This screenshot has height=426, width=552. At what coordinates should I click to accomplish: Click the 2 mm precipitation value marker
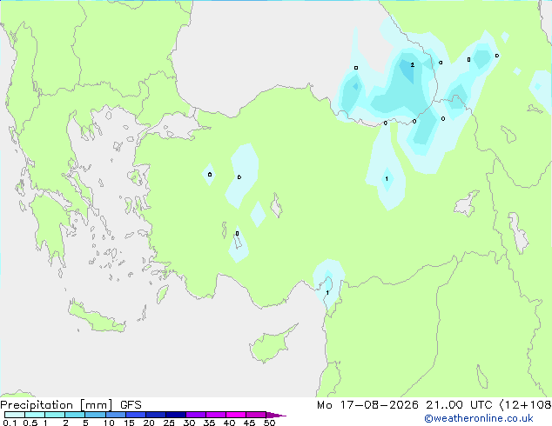[x=412, y=64]
